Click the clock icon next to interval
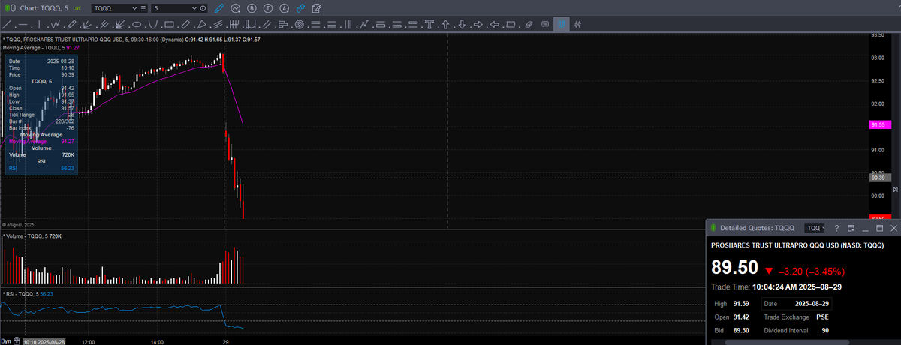This screenshot has height=345, width=901. coord(203,8)
